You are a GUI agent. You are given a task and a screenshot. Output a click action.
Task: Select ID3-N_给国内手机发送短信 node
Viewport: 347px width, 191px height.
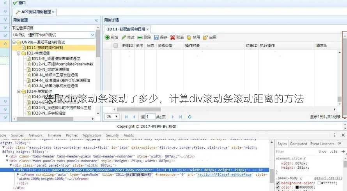[x=55, y=86]
